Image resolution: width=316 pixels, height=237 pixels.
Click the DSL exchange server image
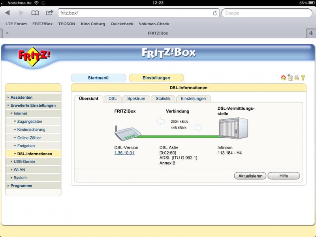pos(233,128)
